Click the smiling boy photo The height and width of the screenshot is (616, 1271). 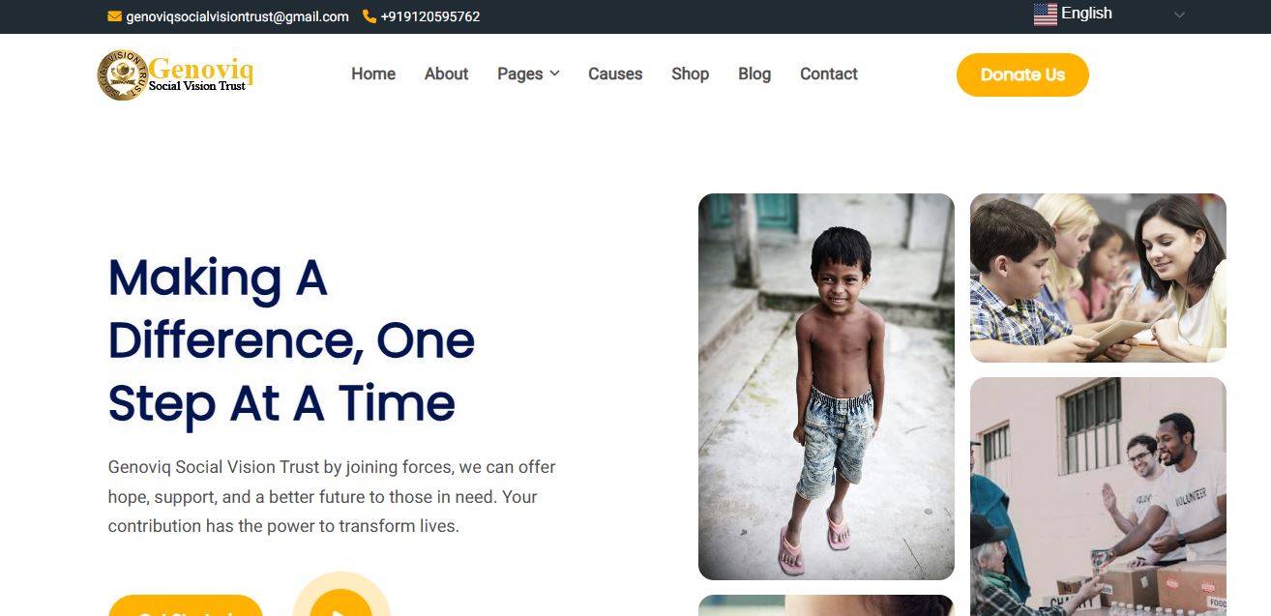click(x=826, y=387)
